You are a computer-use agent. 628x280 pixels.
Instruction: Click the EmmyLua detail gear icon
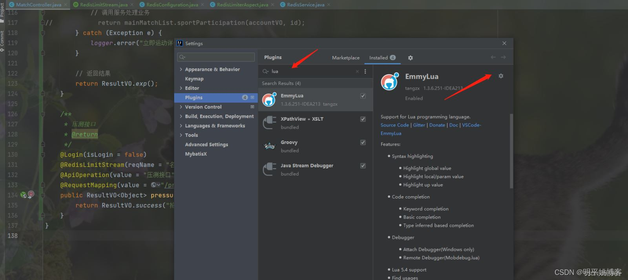(501, 76)
